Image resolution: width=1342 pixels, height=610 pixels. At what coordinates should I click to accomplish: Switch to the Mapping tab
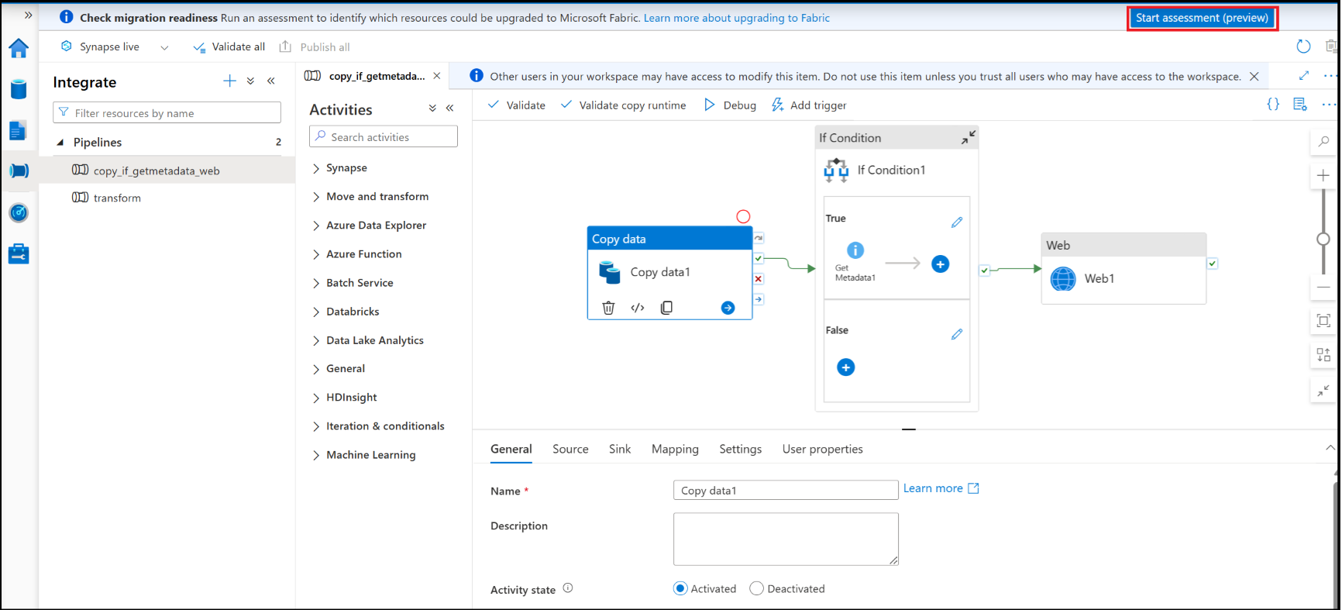point(675,450)
